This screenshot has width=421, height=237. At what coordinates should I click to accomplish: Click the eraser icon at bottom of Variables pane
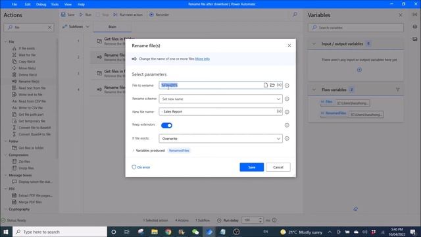point(355,209)
